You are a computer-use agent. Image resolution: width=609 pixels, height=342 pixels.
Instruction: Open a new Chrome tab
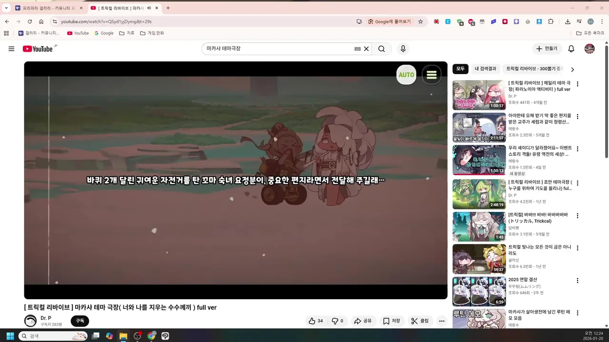[168, 8]
